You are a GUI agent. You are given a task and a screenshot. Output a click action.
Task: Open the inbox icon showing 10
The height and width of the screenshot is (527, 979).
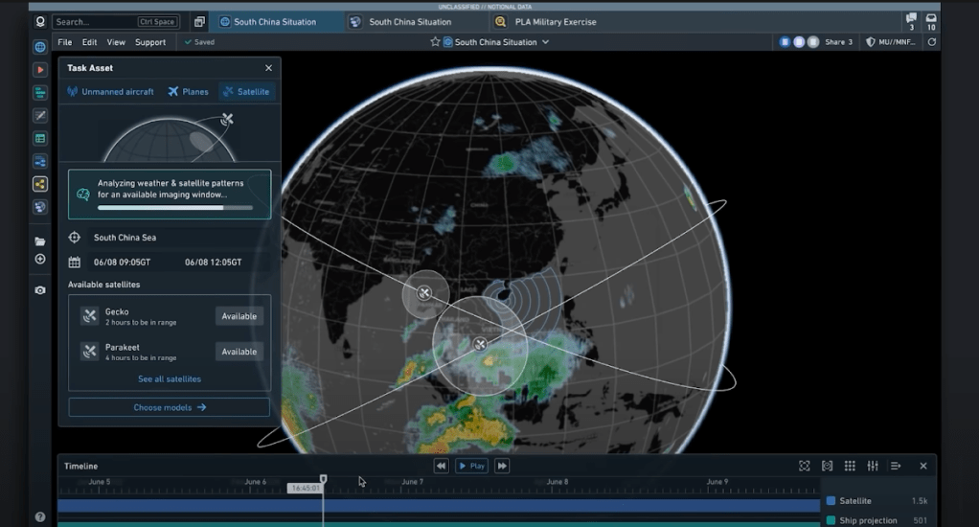931,21
